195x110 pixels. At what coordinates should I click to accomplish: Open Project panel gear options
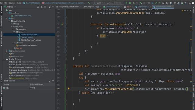tap(49, 7)
